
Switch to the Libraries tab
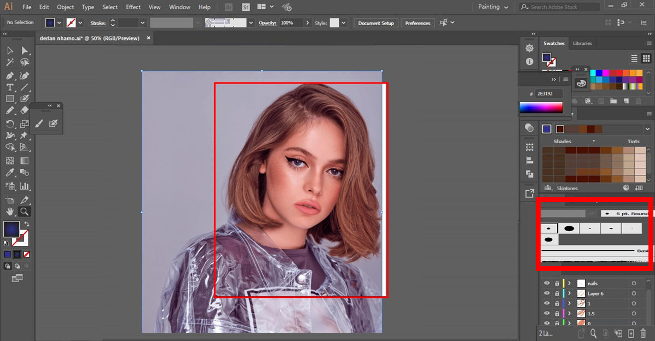[582, 43]
